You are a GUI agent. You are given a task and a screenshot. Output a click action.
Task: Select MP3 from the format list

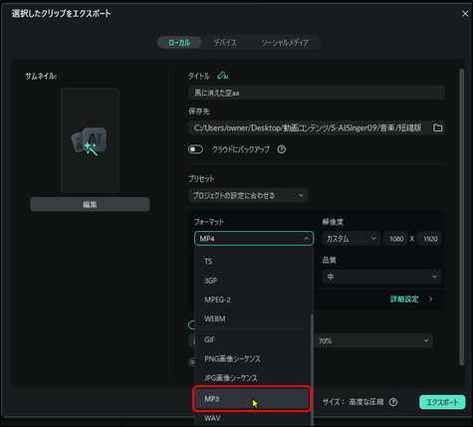tap(252, 399)
